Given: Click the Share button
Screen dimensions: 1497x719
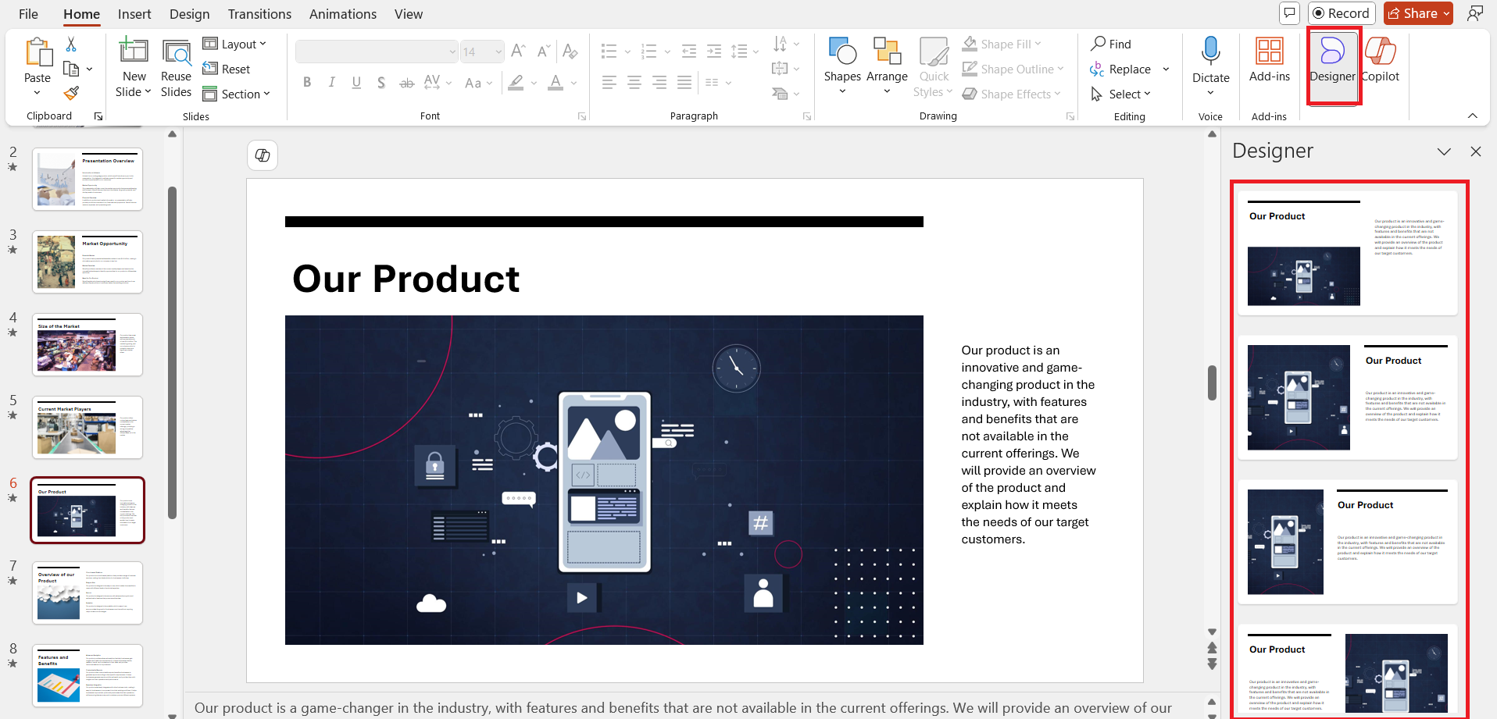Looking at the screenshot, I should tap(1417, 13).
